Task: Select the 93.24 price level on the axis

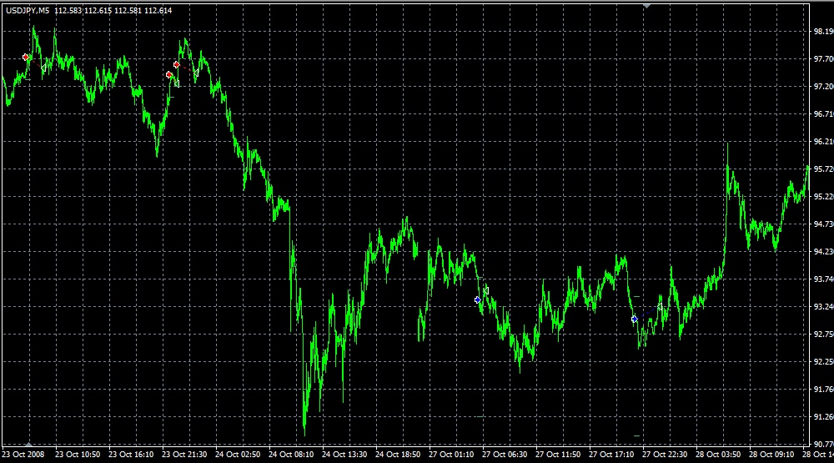Action: pos(821,307)
